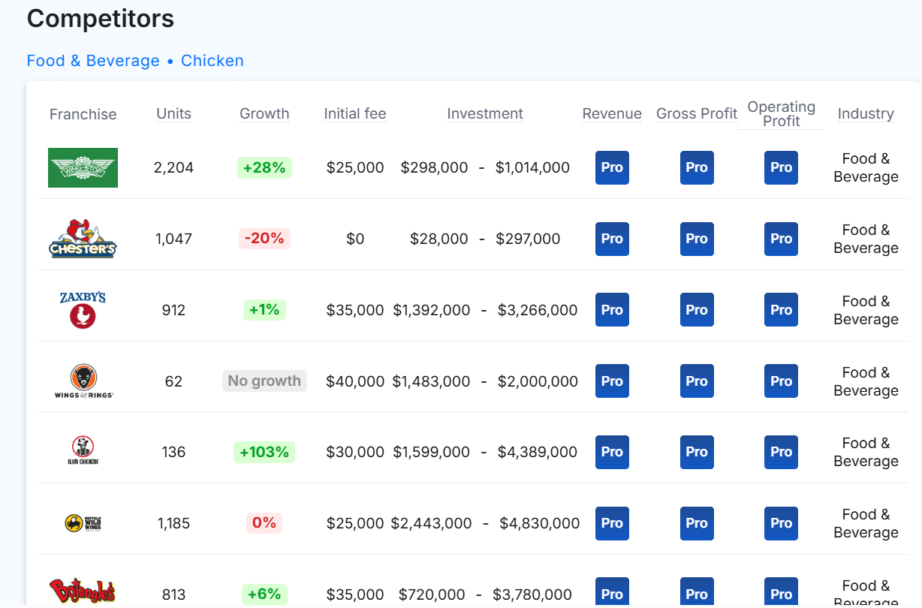Unlock Pro Revenue for the 1,047 units row
Screen dimensions: 922x608
(x=612, y=239)
